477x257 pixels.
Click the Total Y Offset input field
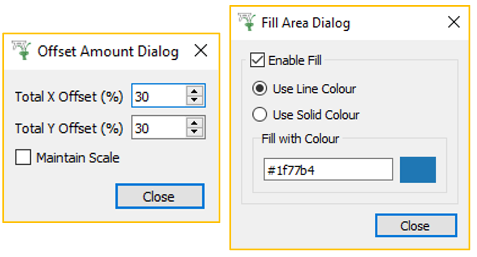click(158, 128)
